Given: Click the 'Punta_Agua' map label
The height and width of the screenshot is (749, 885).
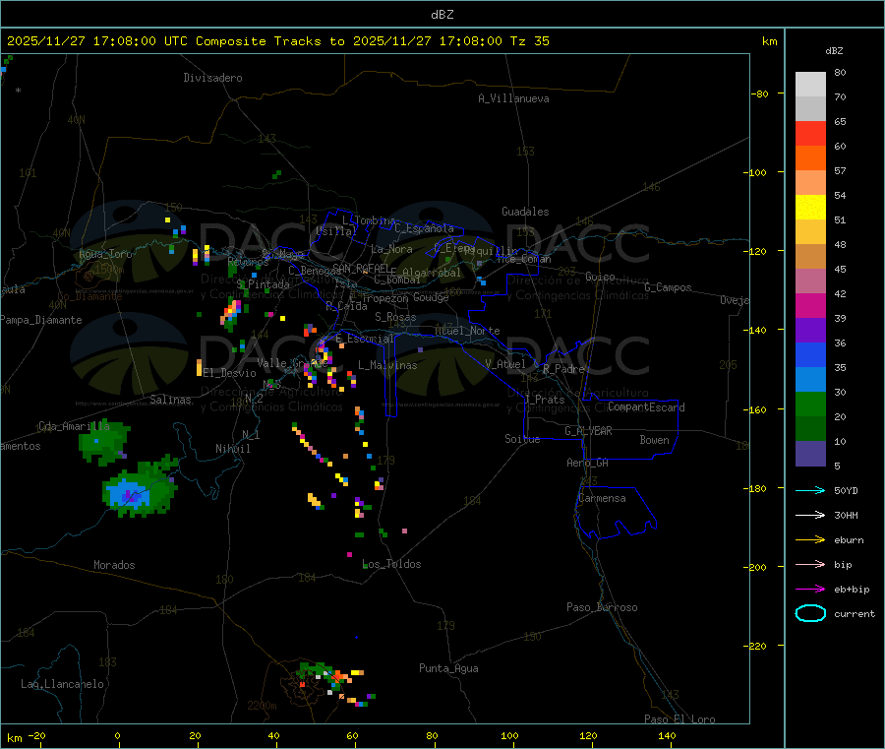Looking at the screenshot, I should point(448,668).
